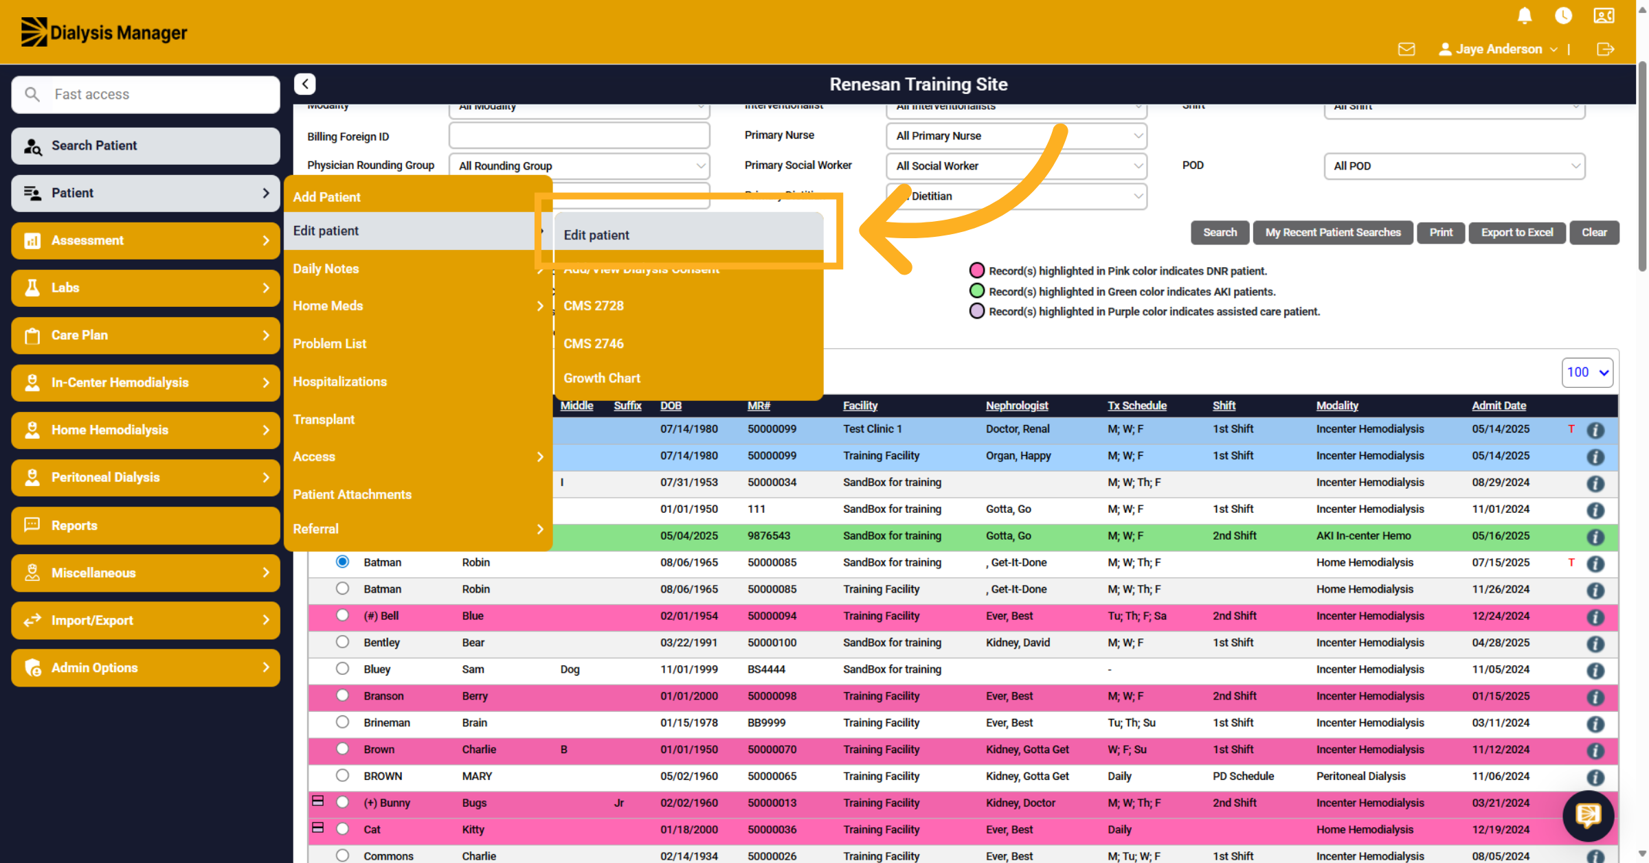The height and width of the screenshot is (863, 1649).
Task: Click the minus icon beside Cat Kitty row
Action: click(x=317, y=828)
